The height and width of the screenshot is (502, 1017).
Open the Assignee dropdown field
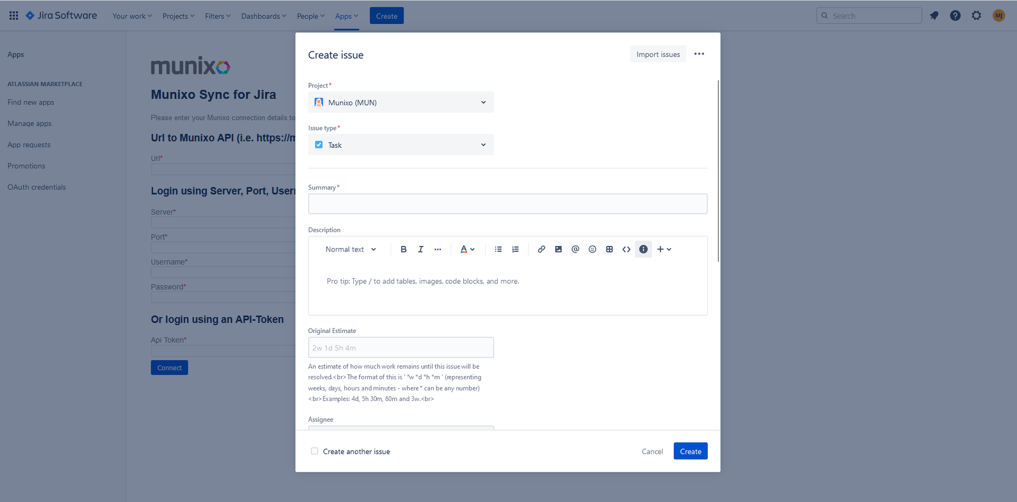tap(401, 428)
